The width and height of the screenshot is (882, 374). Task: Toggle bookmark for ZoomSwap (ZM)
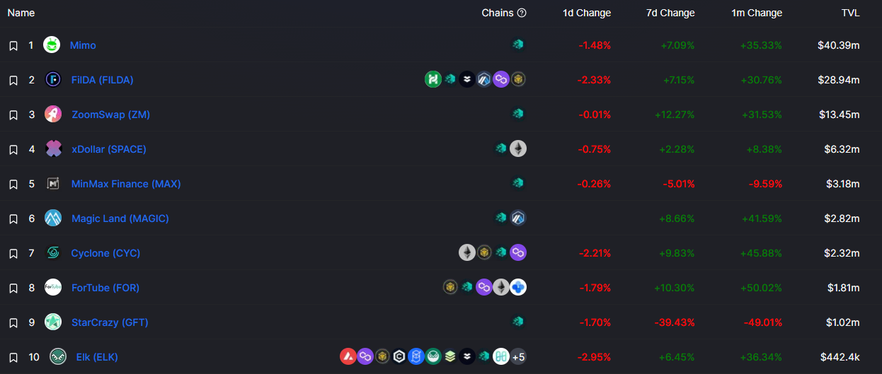13,115
